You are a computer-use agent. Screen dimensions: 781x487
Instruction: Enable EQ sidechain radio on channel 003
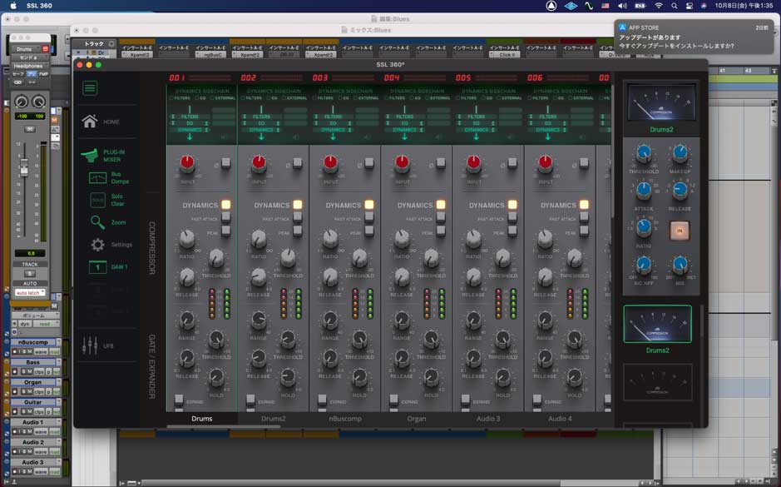(340, 98)
